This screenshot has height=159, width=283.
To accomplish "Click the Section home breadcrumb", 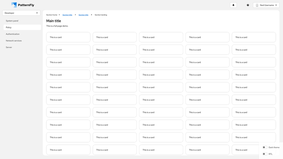I will [x=52, y=15].
